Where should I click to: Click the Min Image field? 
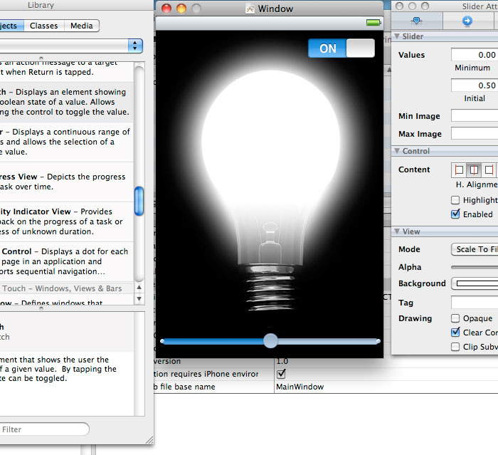point(475,116)
